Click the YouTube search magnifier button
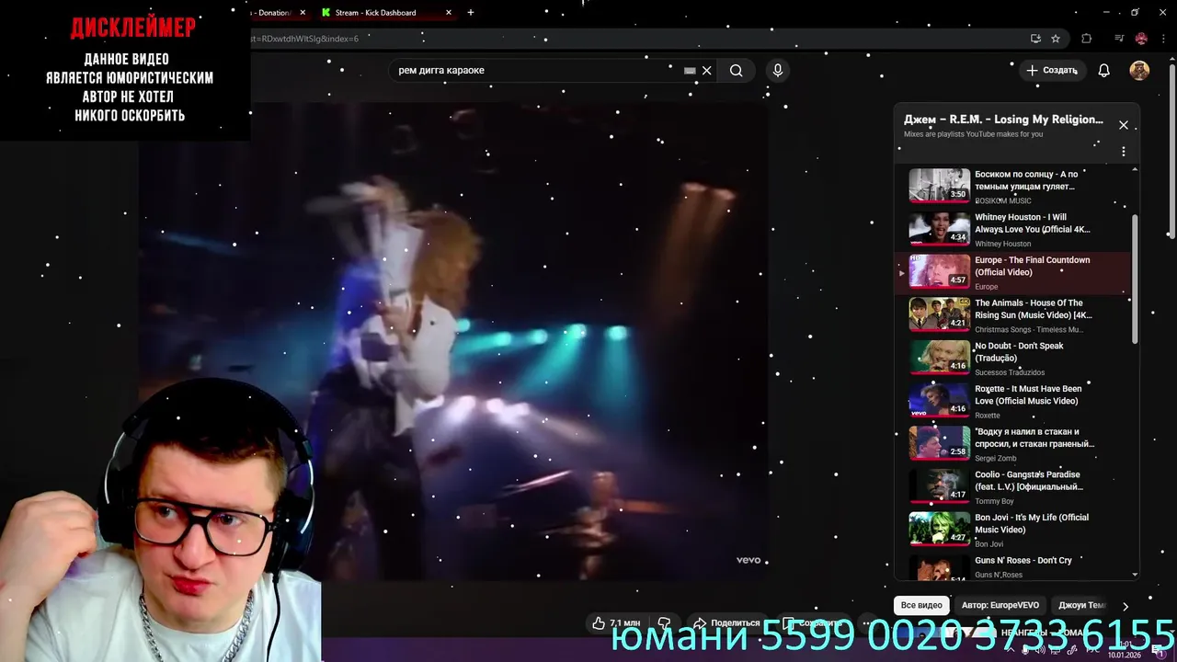Viewport: 1177px width, 662px height. (736, 71)
